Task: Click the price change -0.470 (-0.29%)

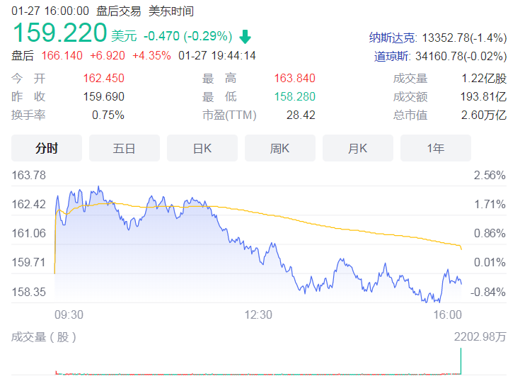Action: [187, 36]
